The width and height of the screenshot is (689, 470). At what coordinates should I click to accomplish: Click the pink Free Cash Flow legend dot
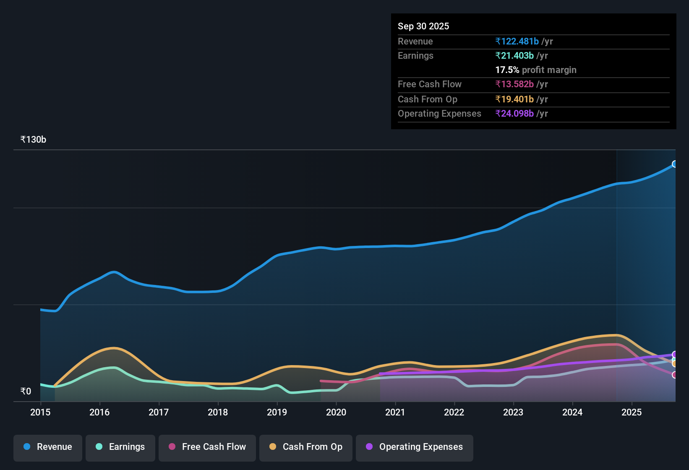click(x=172, y=447)
